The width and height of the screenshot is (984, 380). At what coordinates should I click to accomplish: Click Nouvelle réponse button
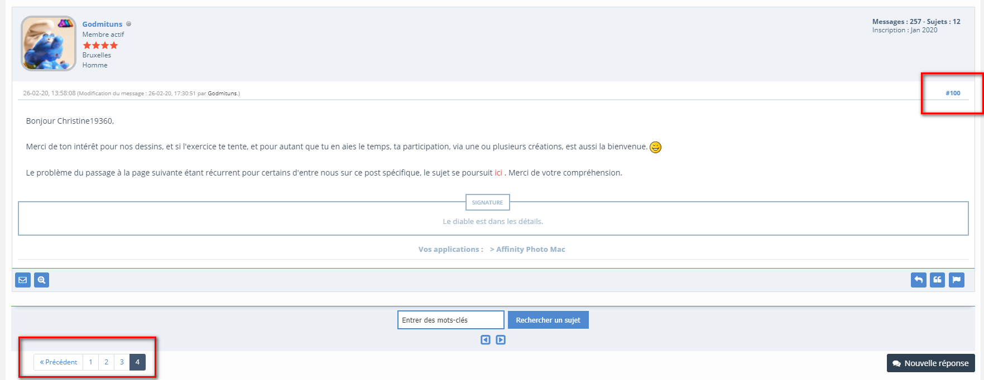tap(930, 363)
